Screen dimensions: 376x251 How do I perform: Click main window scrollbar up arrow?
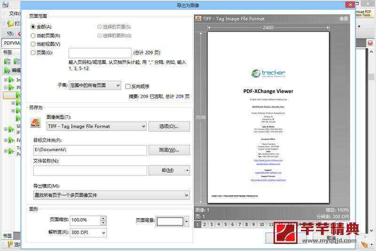pos(371,52)
